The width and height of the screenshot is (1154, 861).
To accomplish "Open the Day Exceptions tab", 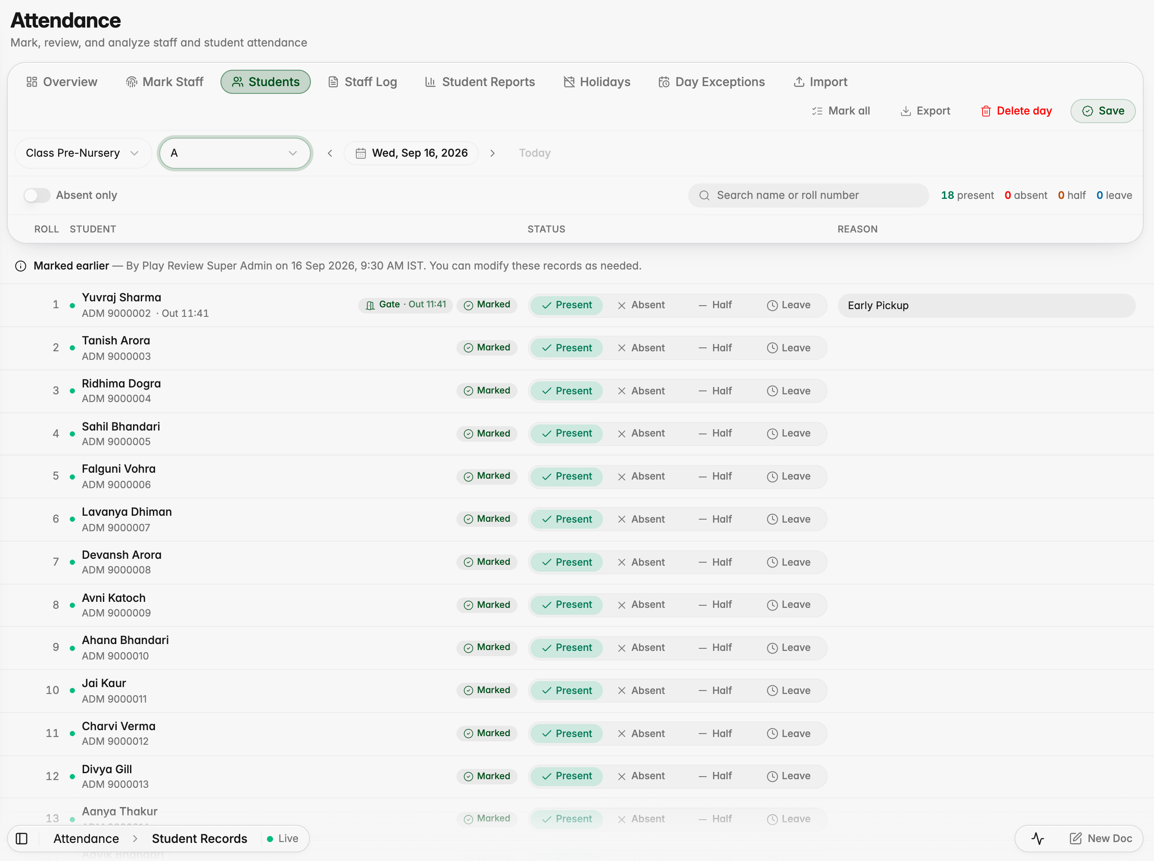I will tap(711, 82).
